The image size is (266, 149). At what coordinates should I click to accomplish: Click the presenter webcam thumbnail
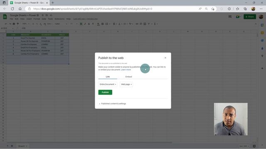tap(231, 119)
